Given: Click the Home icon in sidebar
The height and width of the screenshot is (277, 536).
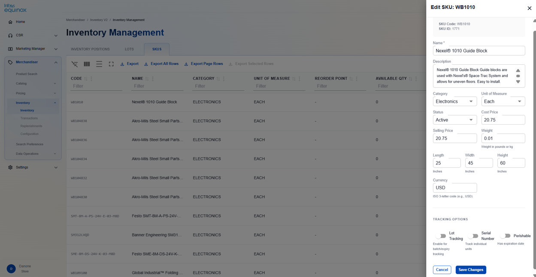Looking at the screenshot, I should [x=10, y=22].
